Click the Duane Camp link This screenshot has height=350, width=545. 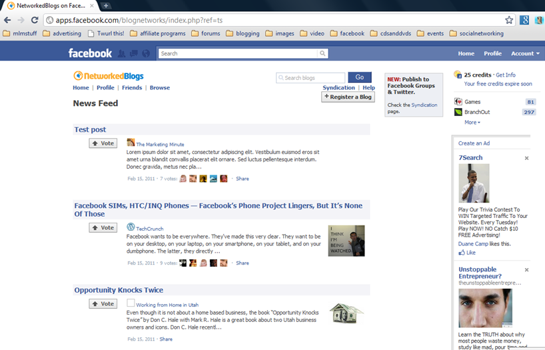coord(473,244)
